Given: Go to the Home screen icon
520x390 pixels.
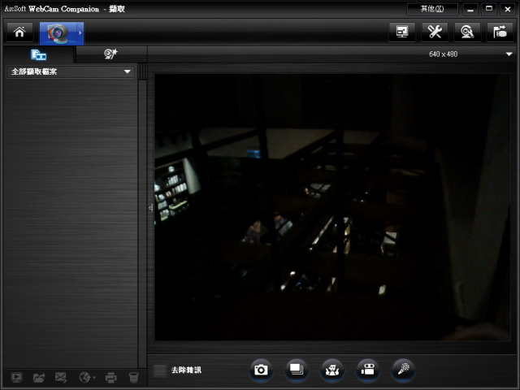Looking at the screenshot, I should (x=19, y=32).
